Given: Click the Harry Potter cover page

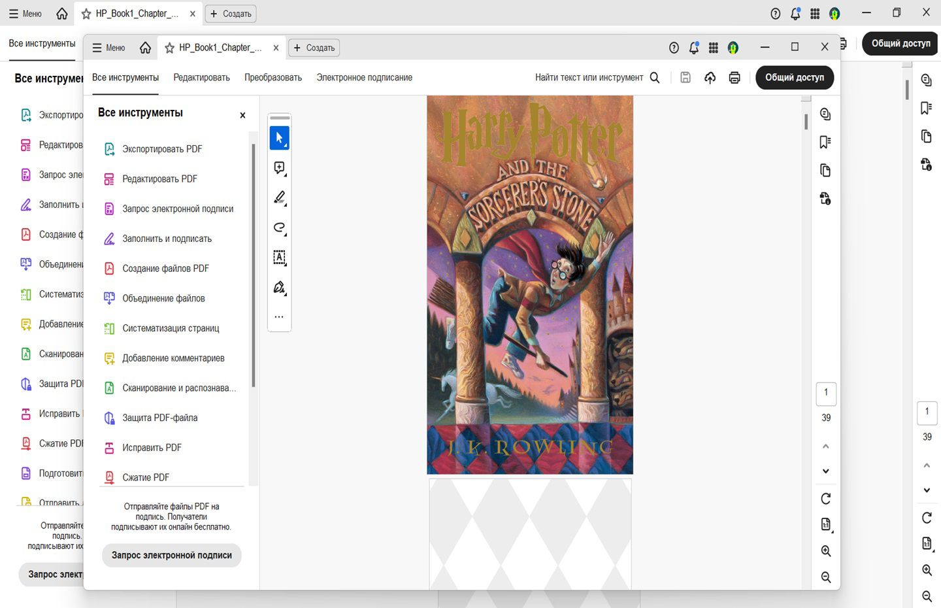Looking at the screenshot, I should point(530,285).
